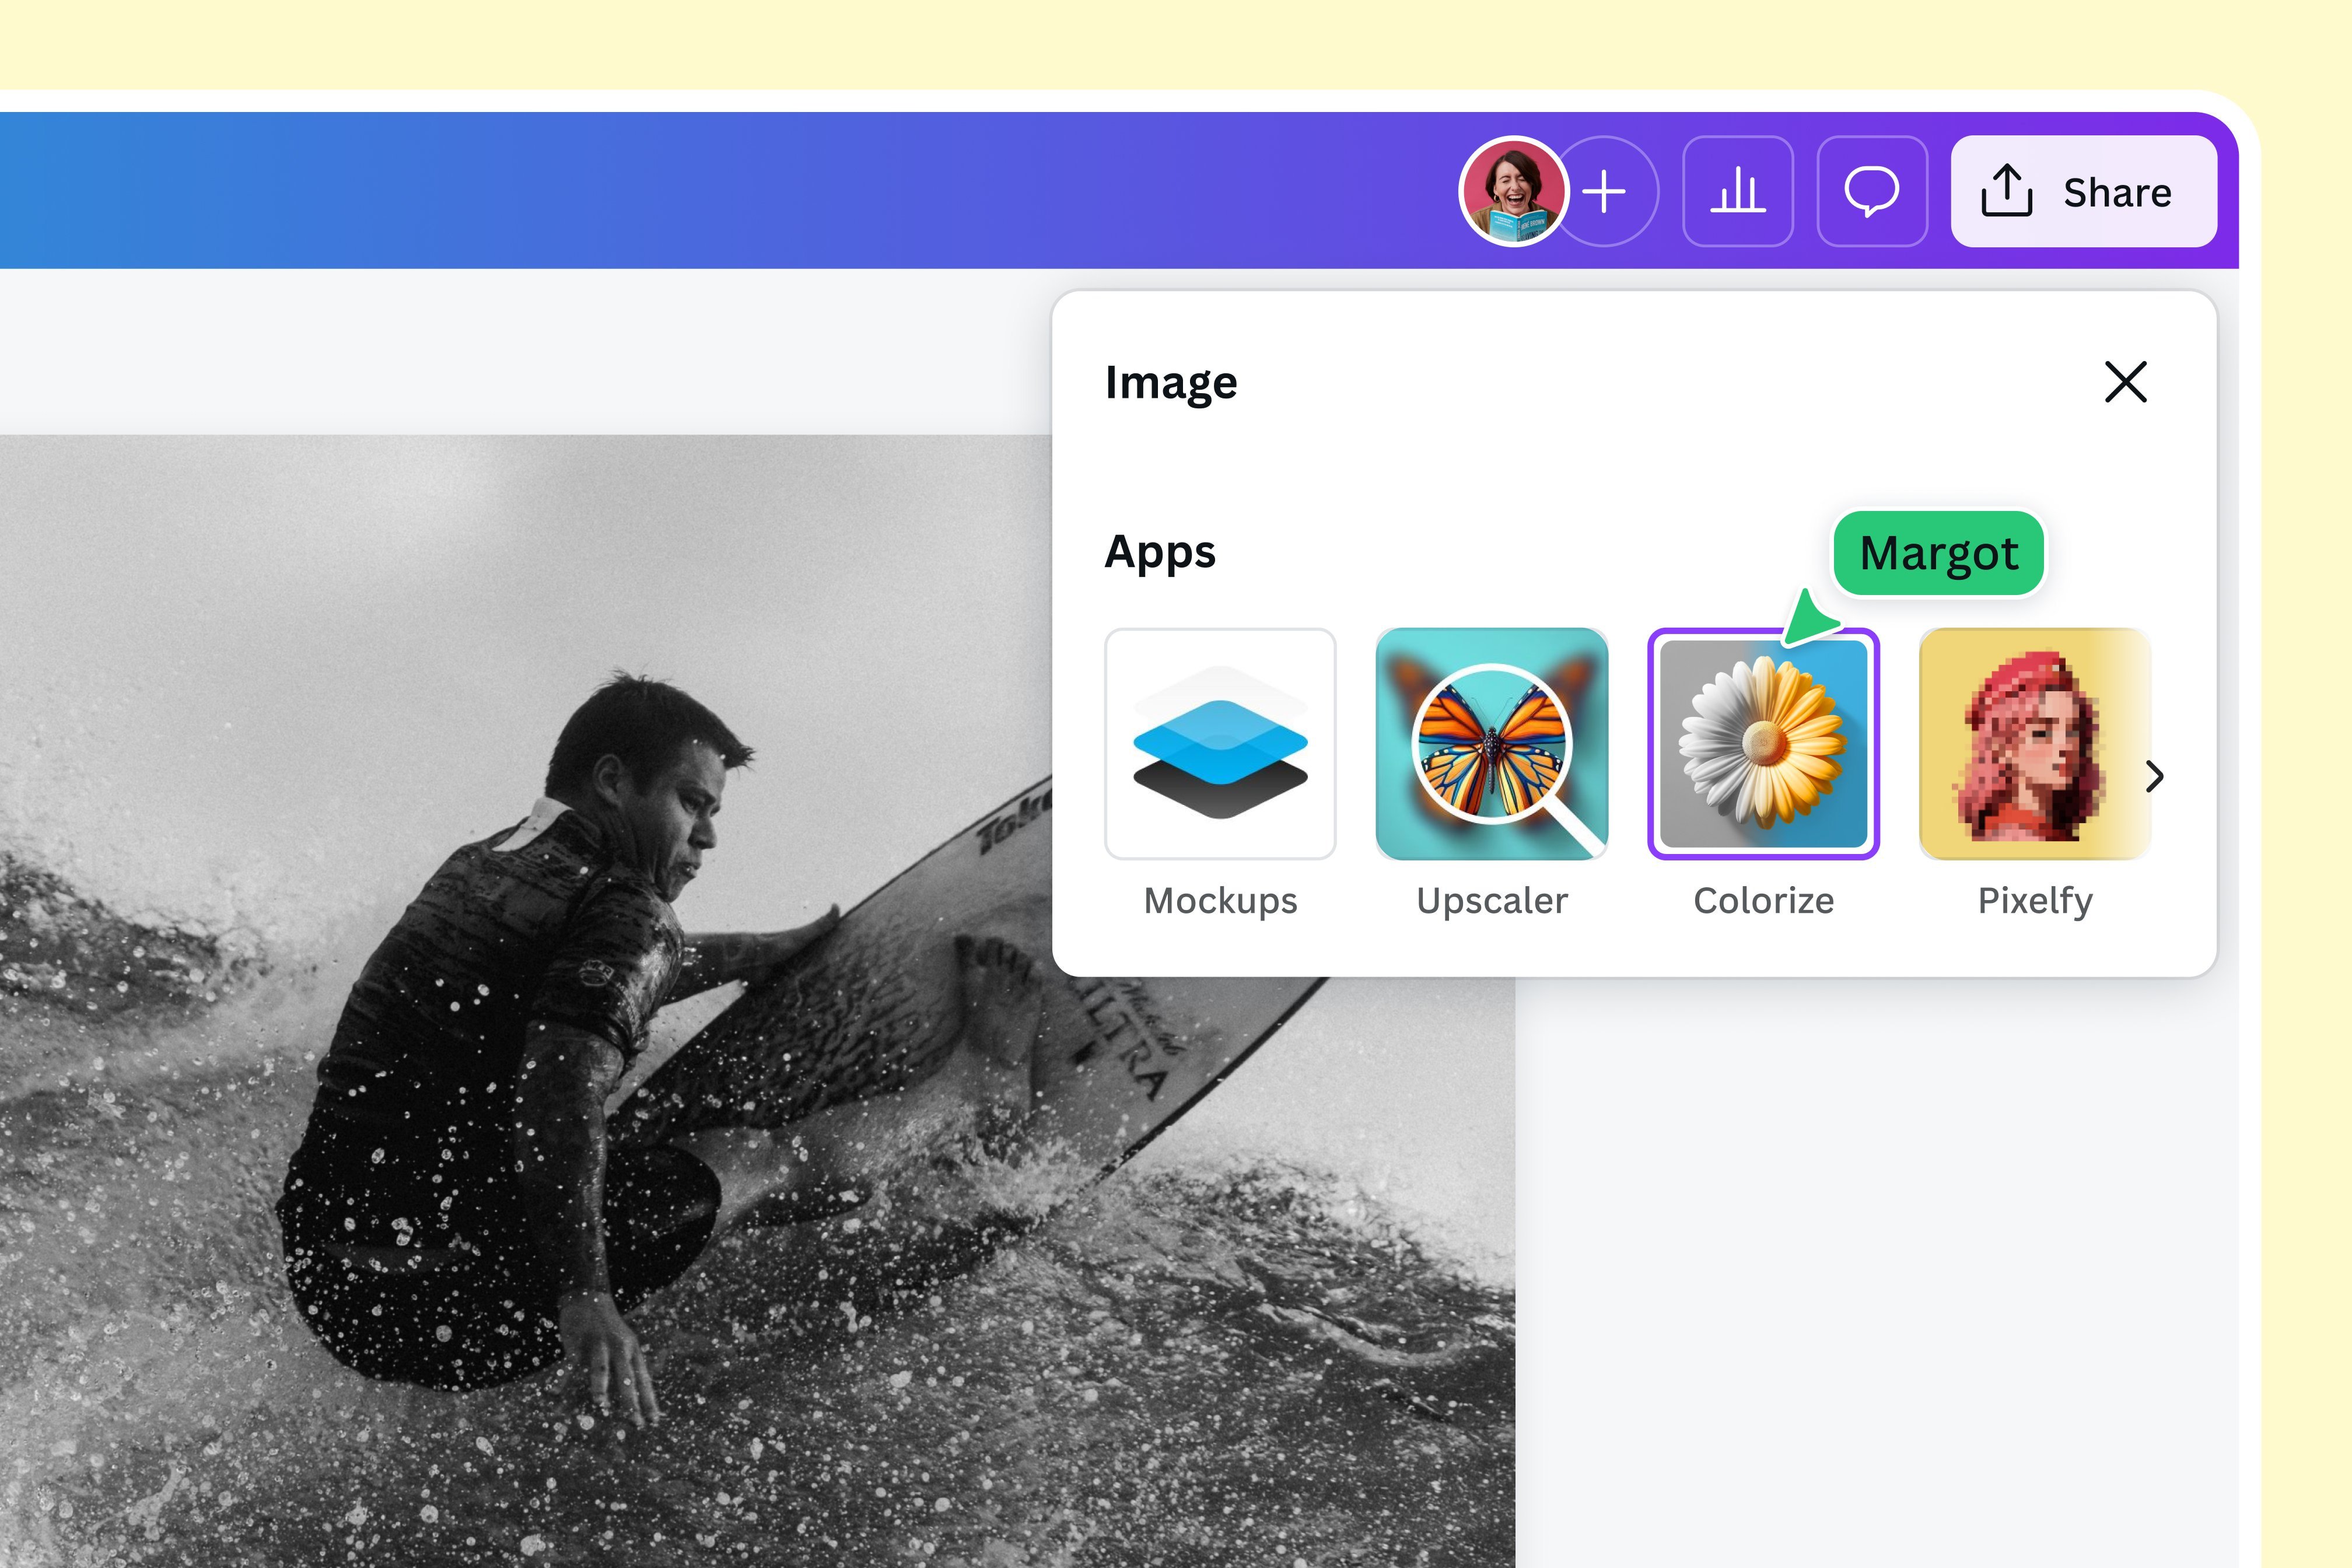Select the Colorize label under its icon
The height and width of the screenshot is (1568, 2352).
(1764, 900)
